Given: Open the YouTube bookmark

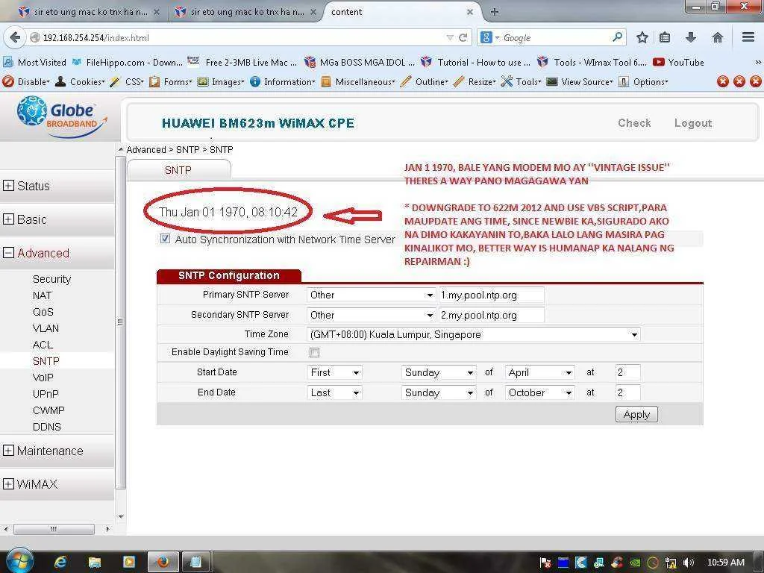Looking at the screenshot, I should click(x=679, y=63).
